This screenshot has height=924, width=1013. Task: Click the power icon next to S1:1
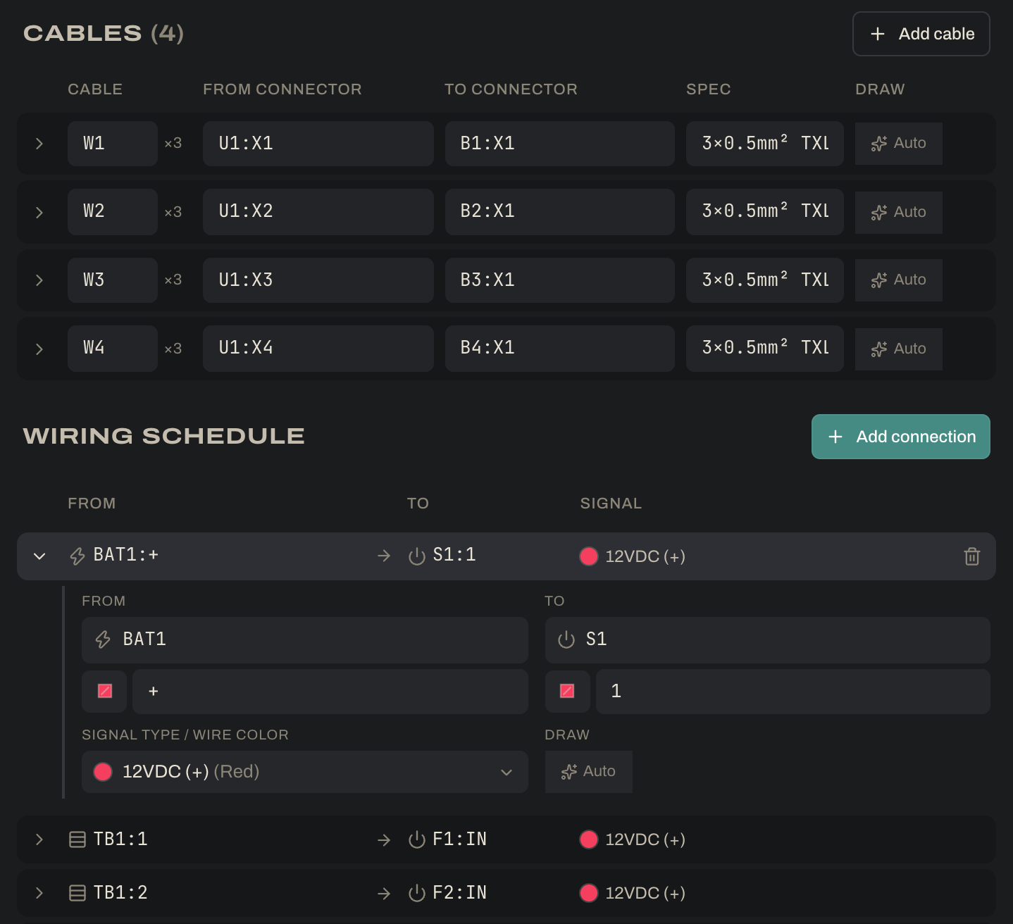(417, 556)
